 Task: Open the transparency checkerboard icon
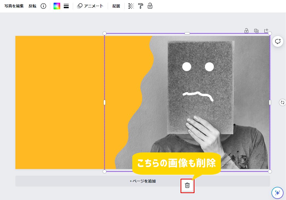[131, 6]
